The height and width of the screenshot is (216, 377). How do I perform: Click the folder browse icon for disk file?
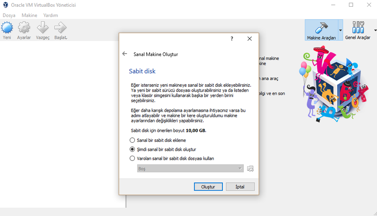click(250, 168)
